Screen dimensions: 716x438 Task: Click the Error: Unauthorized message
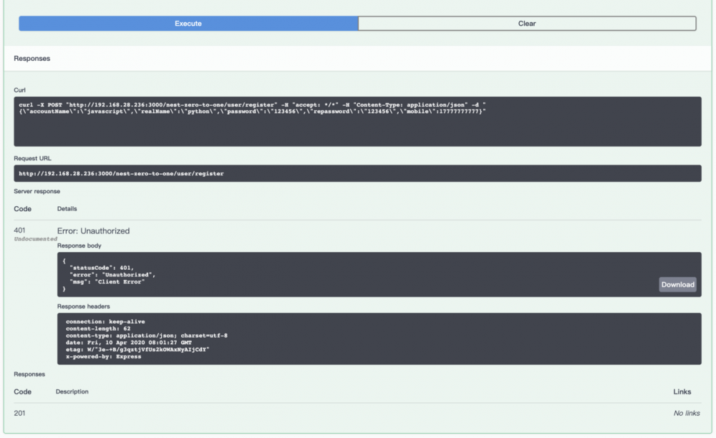[93, 230]
